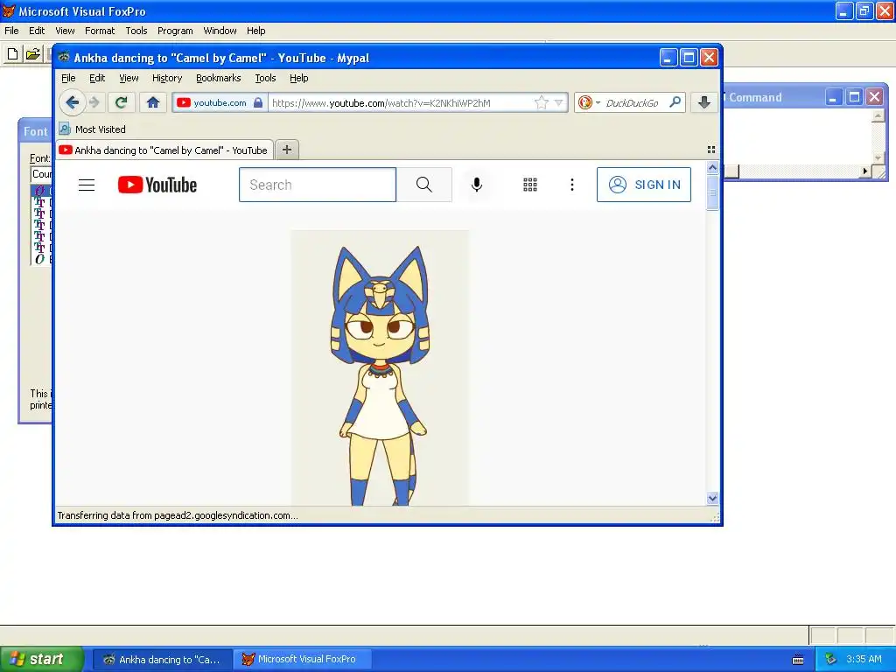Click the Windows Start button
Screen dimensions: 896x672
pos(42,659)
